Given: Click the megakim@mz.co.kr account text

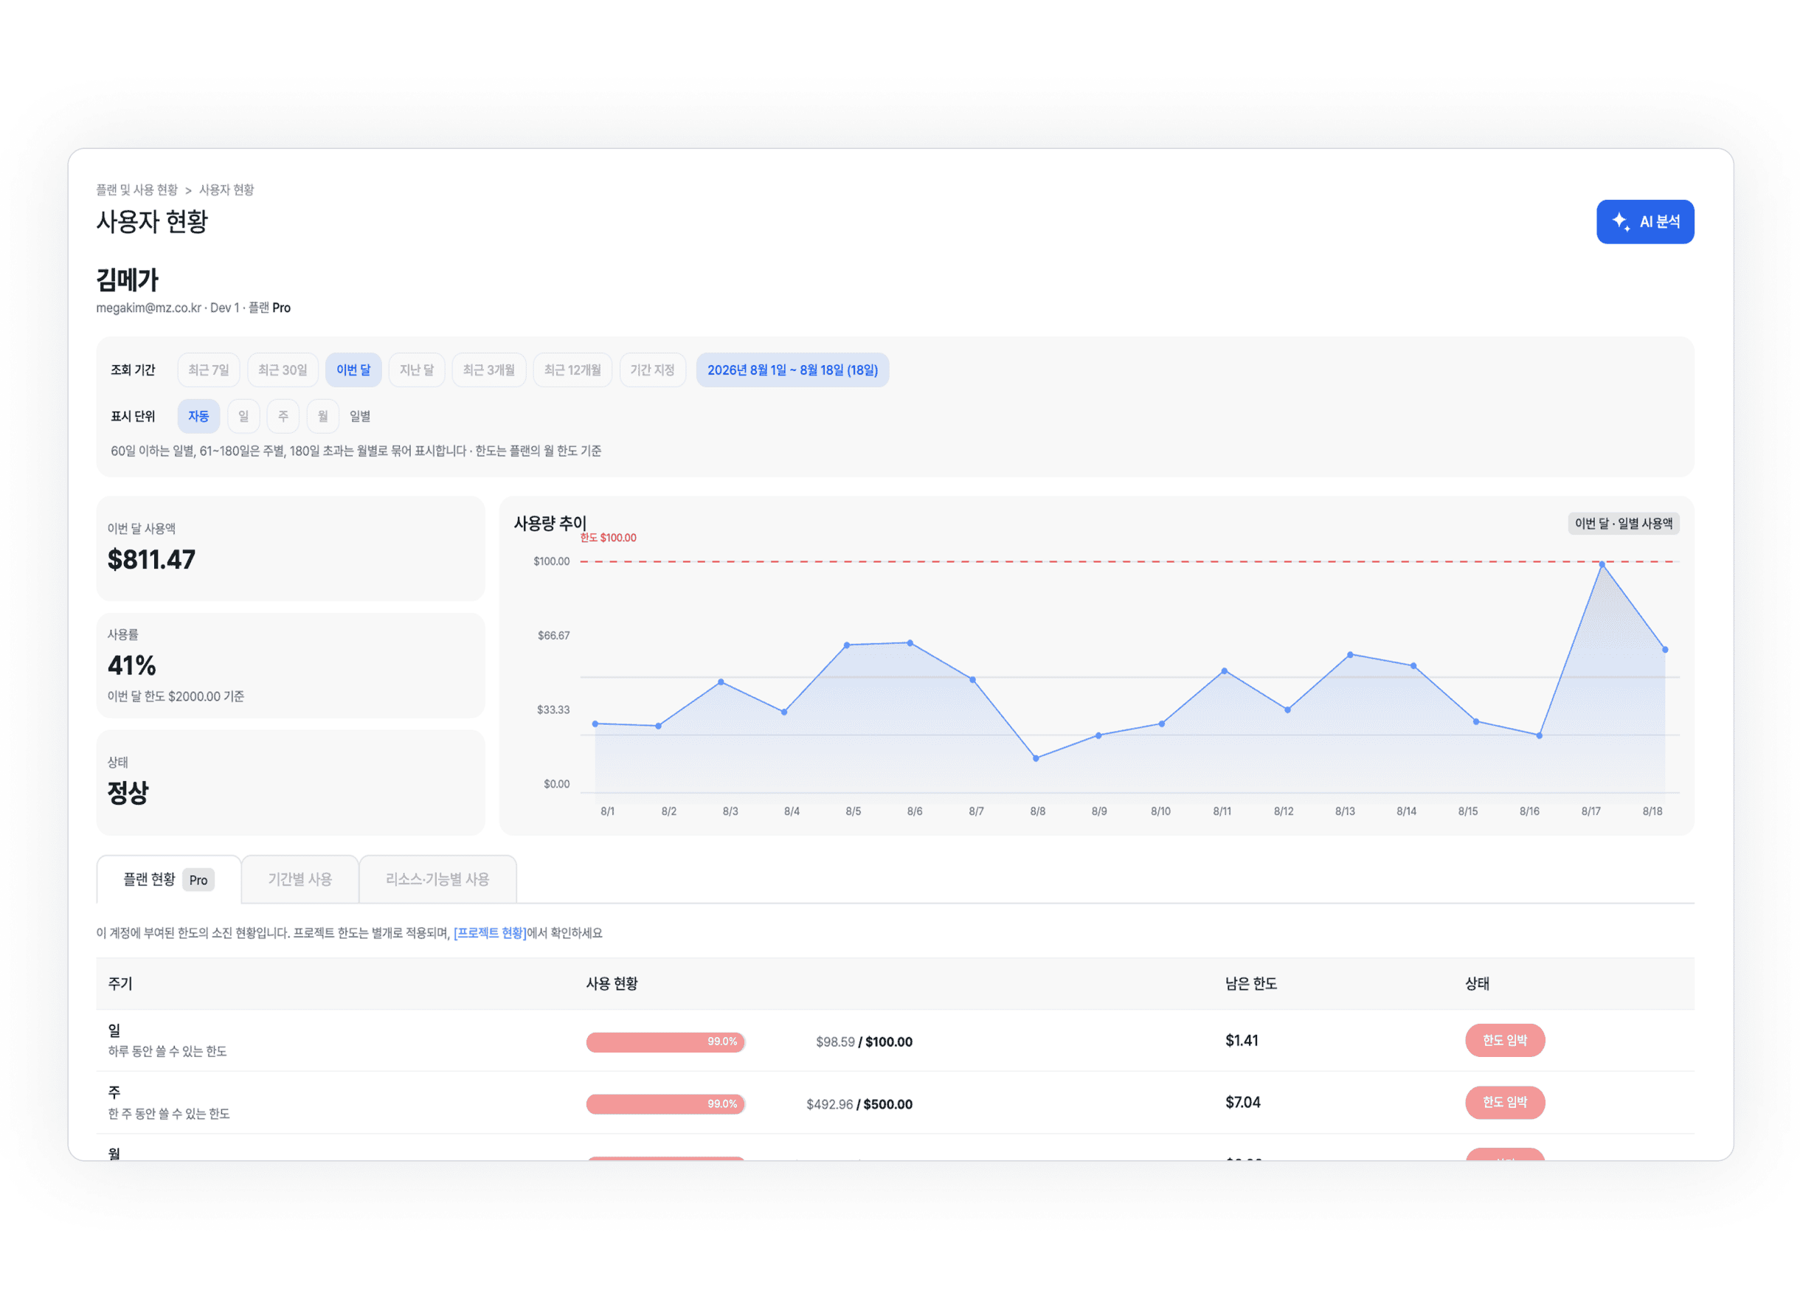Looking at the screenshot, I should (x=149, y=308).
